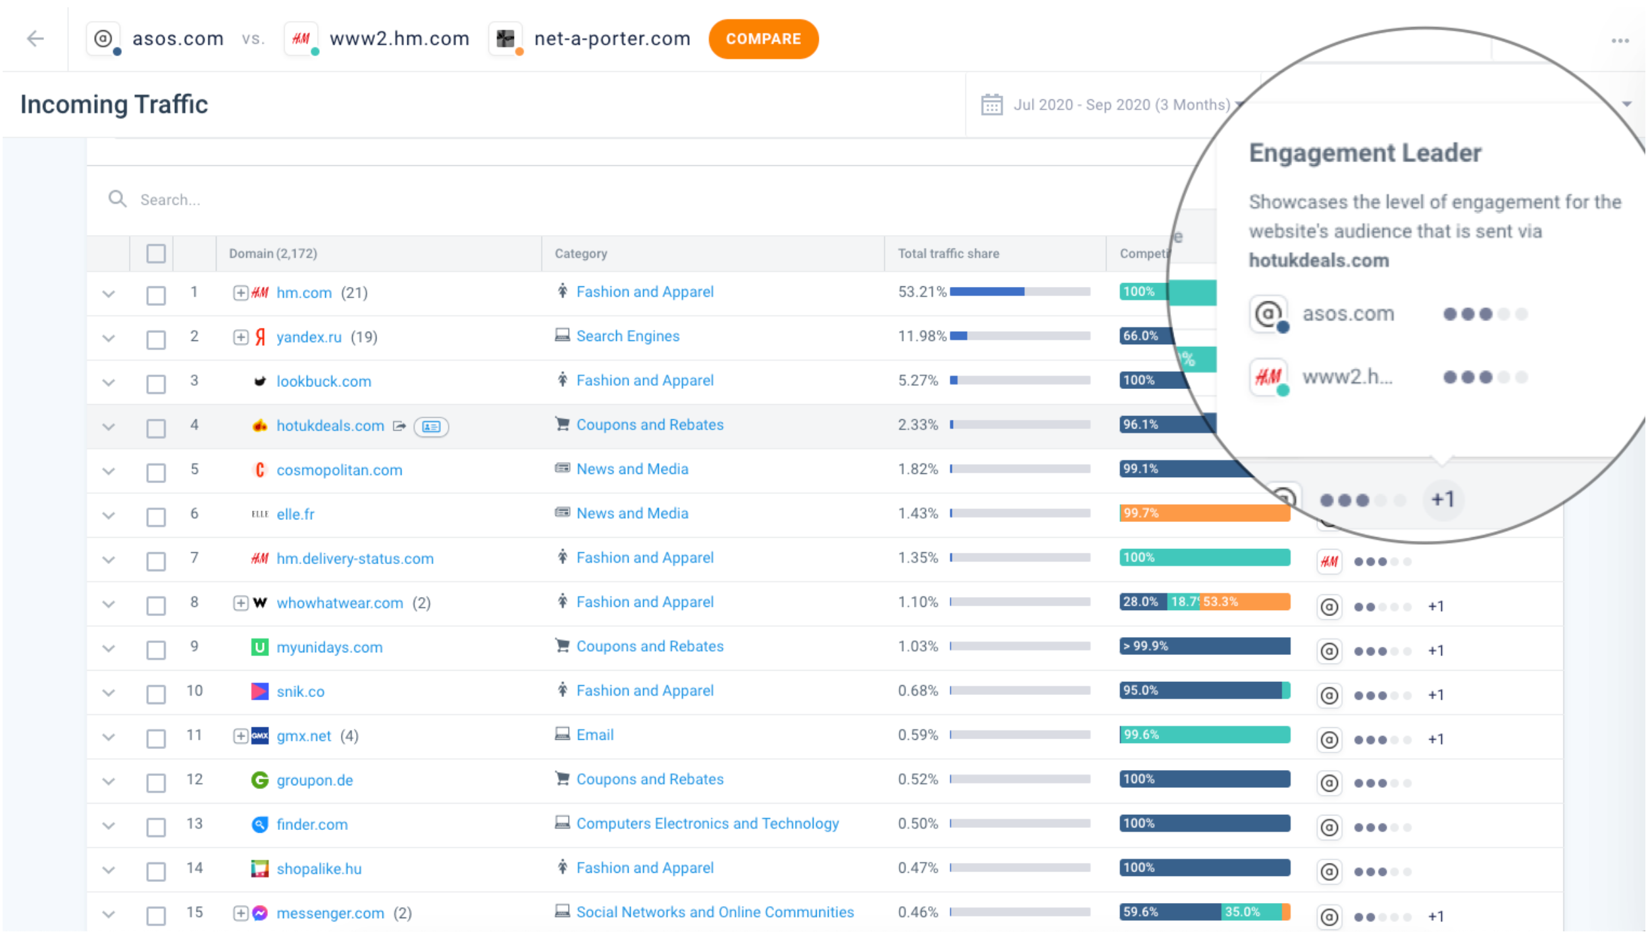Check the box for cosmopolitan.com row
This screenshot has width=1648, height=932.
tap(156, 473)
